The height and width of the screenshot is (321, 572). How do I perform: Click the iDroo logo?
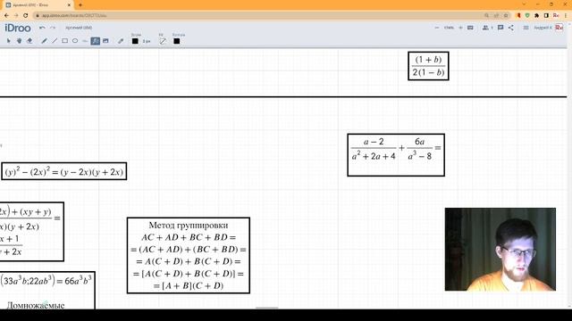click(x=18, y=28)
